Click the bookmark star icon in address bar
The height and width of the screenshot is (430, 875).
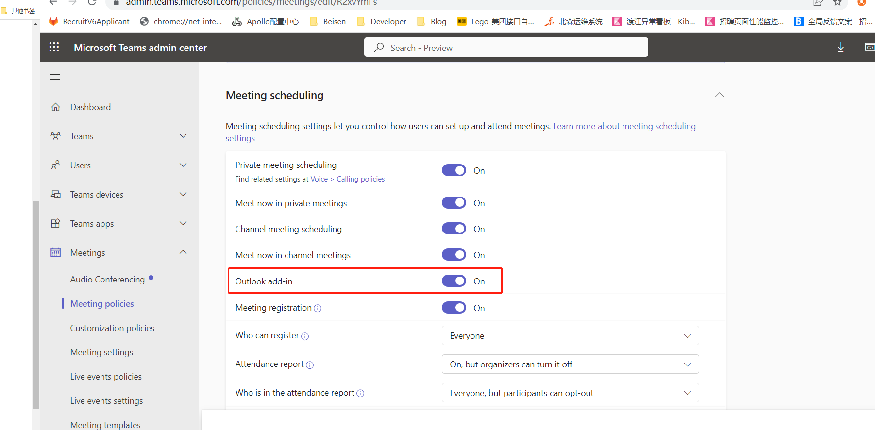pyautogui.click(x=838, y=2)
